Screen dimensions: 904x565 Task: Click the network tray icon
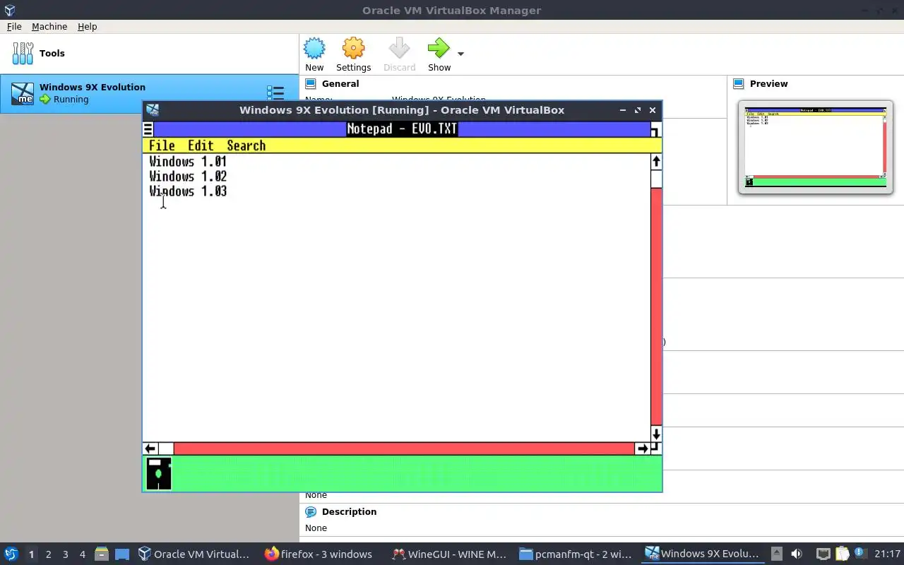pyautogui.click(x=823, y=554)
